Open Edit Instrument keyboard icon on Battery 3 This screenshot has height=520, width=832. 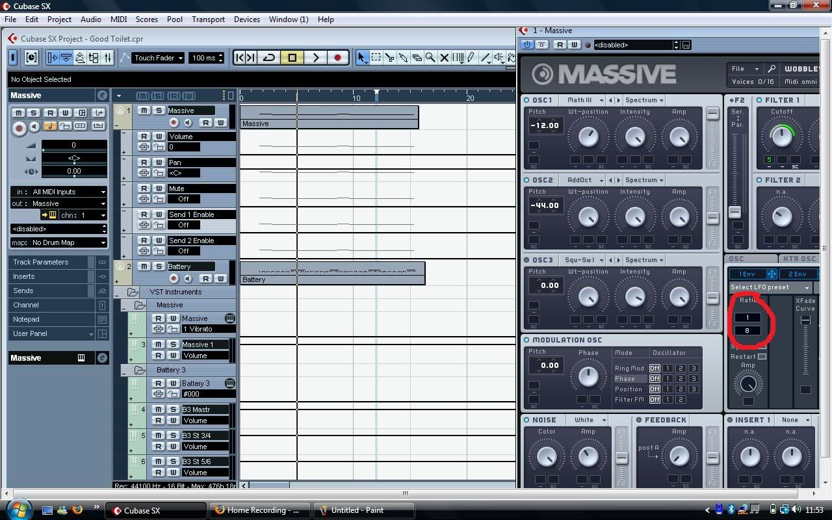229,383
